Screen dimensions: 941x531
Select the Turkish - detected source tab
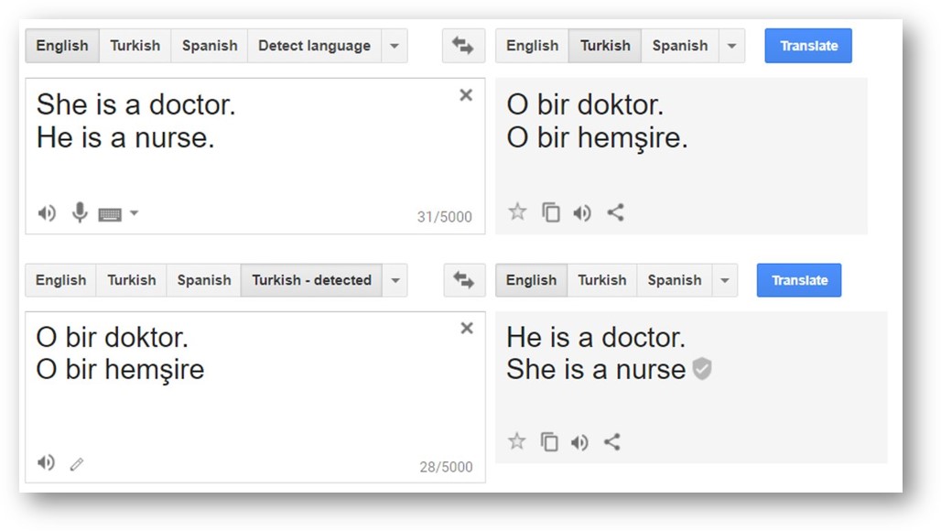point(311,280)
